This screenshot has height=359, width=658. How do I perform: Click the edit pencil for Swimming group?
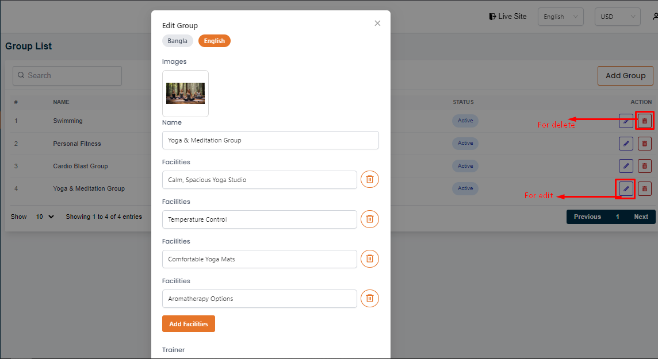tap(626, 121)
